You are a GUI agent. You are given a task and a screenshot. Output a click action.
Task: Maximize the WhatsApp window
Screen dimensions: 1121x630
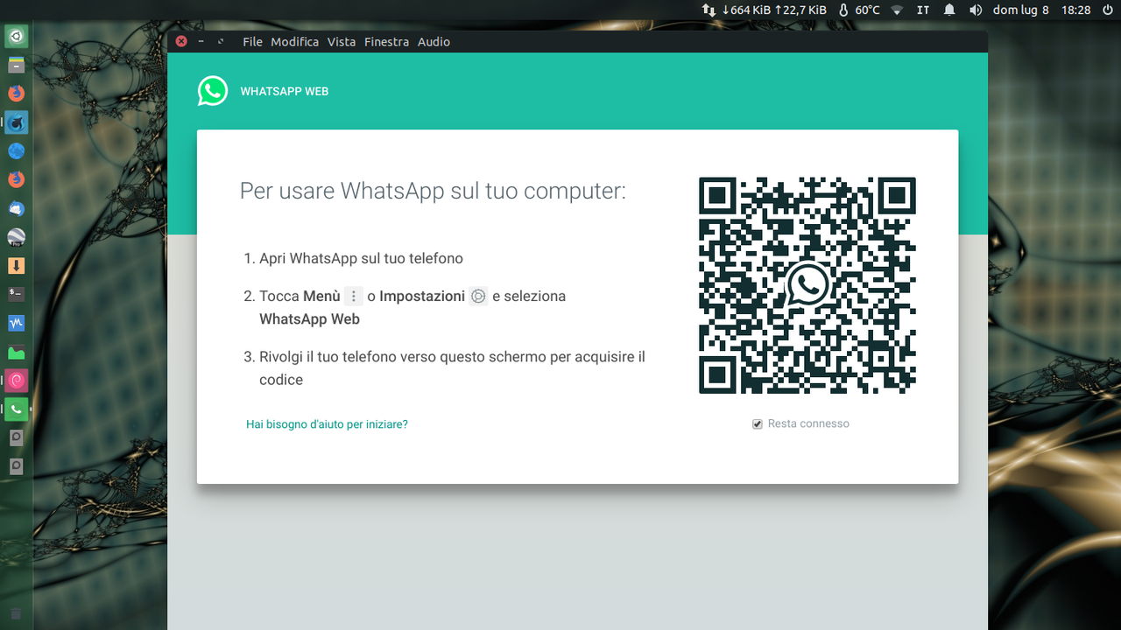point(221,41)
